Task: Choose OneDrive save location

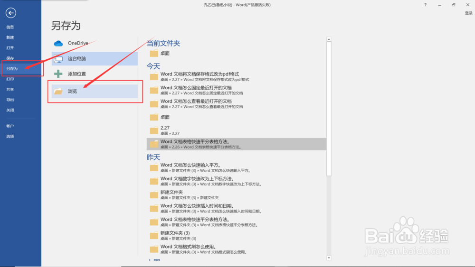Action: 95,43
